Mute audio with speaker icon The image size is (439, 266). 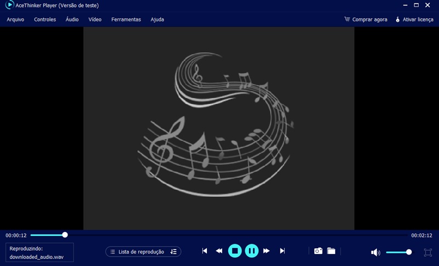(375, 253)
